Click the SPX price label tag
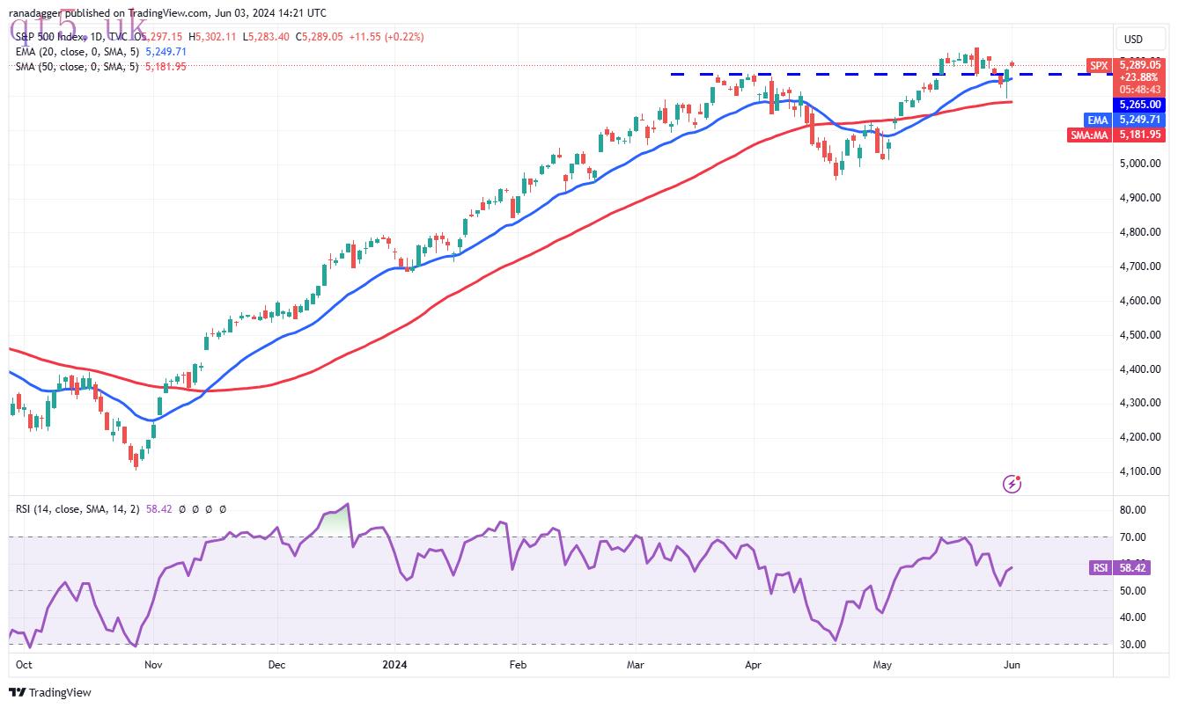Image resolution: width=1178 pixels, height=708 pixels. tap(1099, 65)
